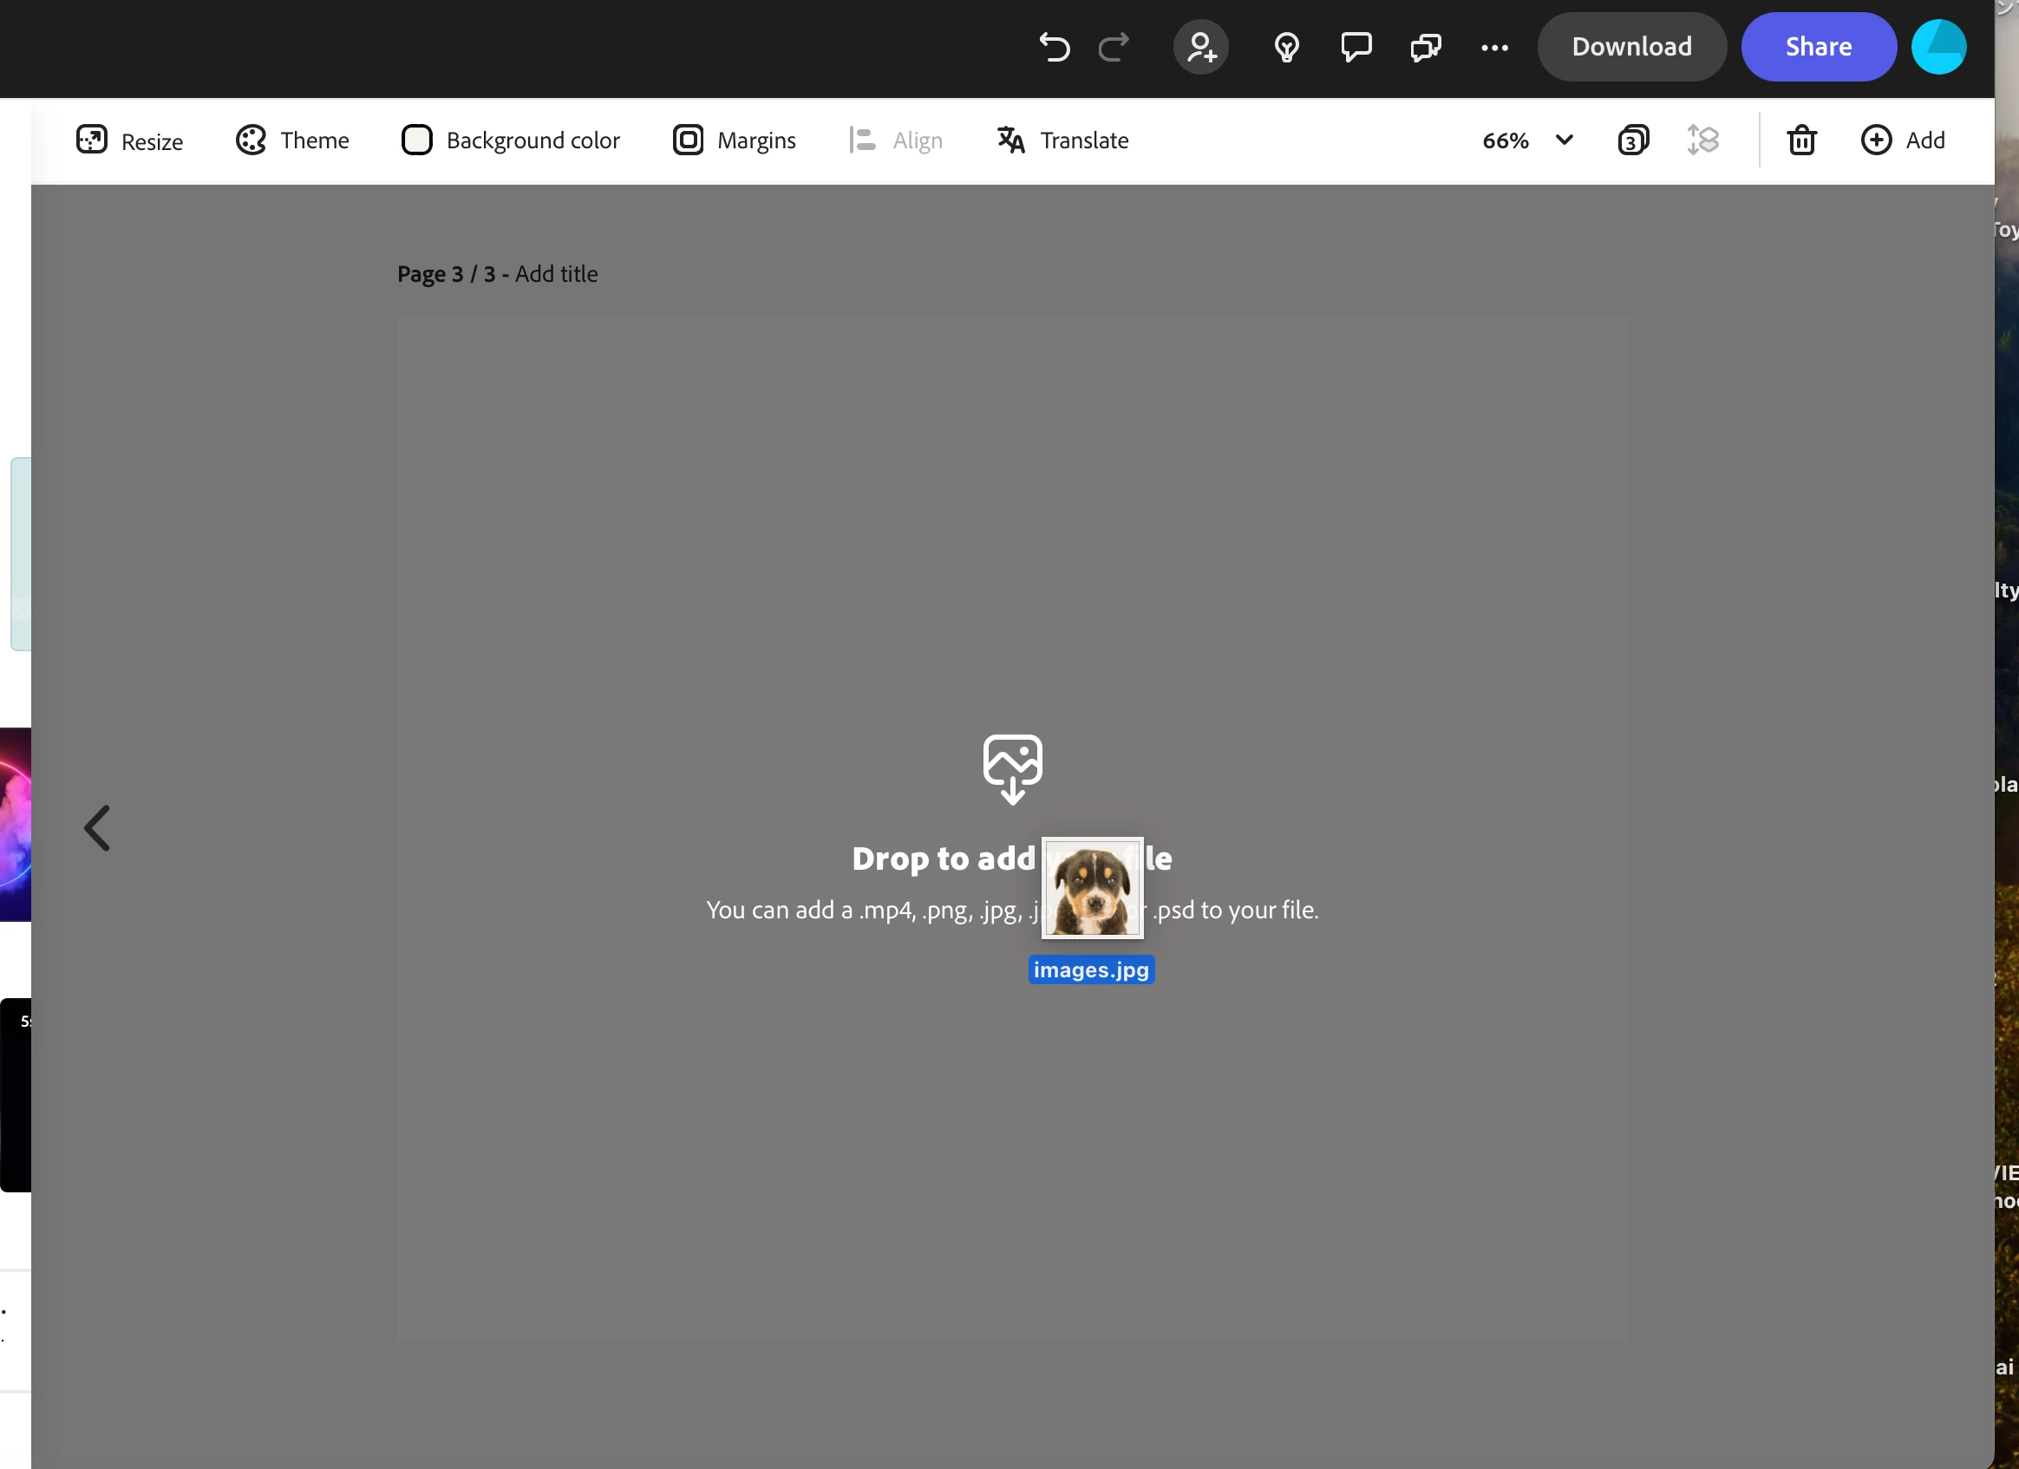Viewport: 2019px width, 1469px height.
Task: Go to the previous page using the chevron
Action: tap(97, 828)
